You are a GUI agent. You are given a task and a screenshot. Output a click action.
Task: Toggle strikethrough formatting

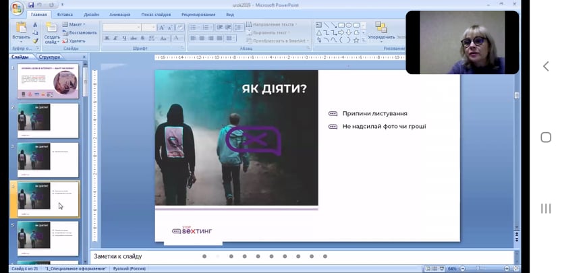tap(134, 38)
